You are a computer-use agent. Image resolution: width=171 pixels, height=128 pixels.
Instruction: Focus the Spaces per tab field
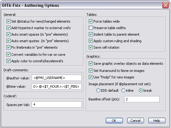click(x=56, y=104)
